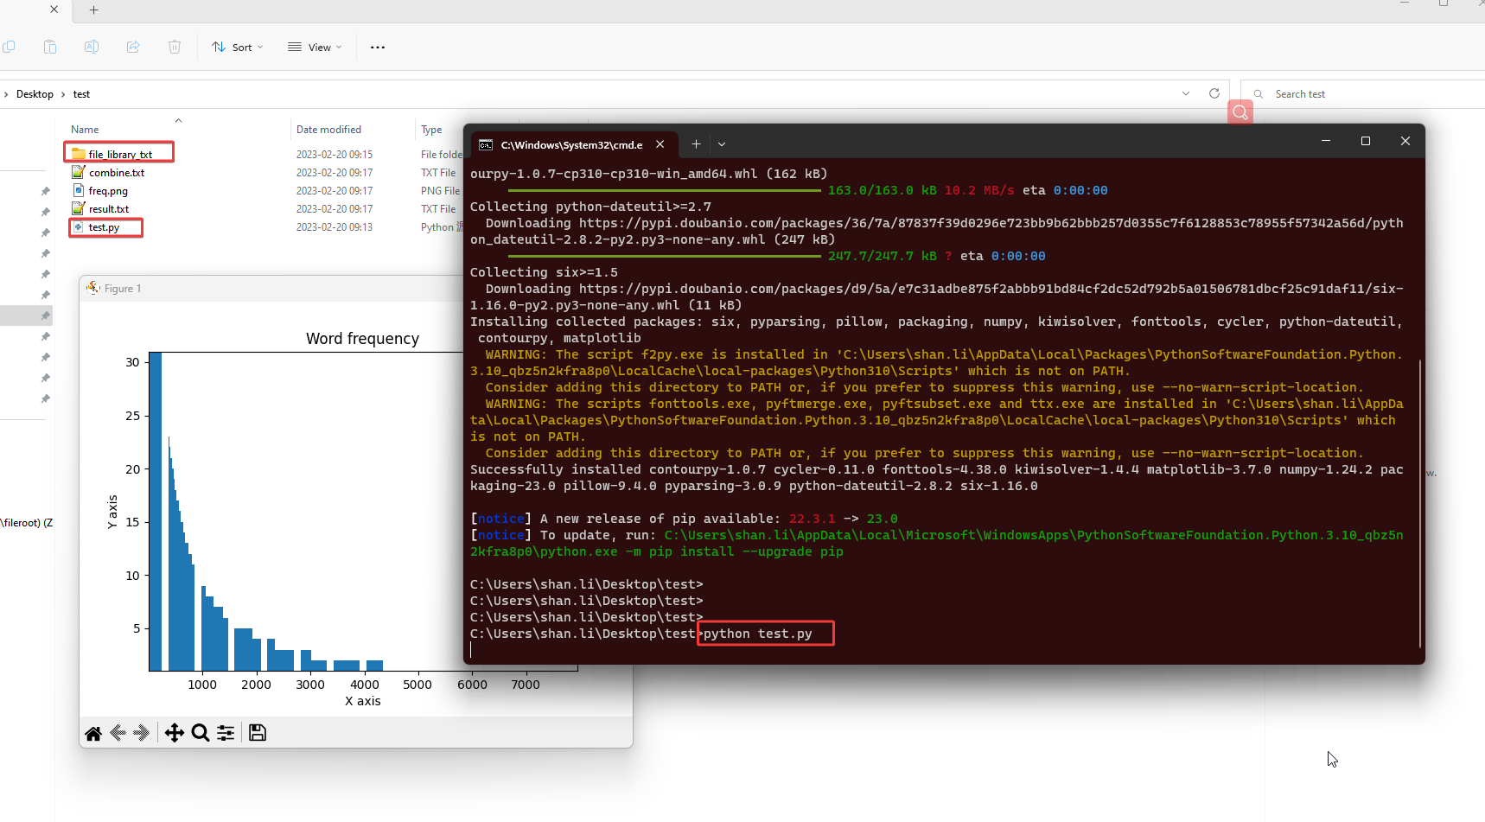Save Figure 1 using the floppy disk icon
The width and height of the screenshot is (1485, 822).
(x=257, y=733)
